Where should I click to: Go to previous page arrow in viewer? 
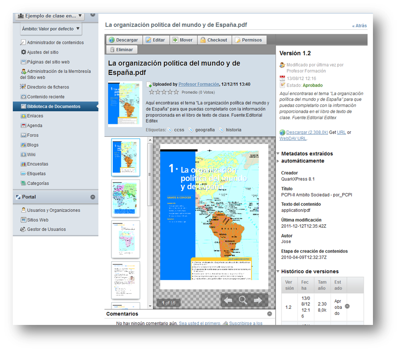(228, 300)
